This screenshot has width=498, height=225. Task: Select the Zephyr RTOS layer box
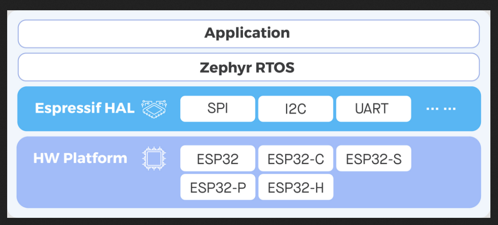click(x=248, y=67)
